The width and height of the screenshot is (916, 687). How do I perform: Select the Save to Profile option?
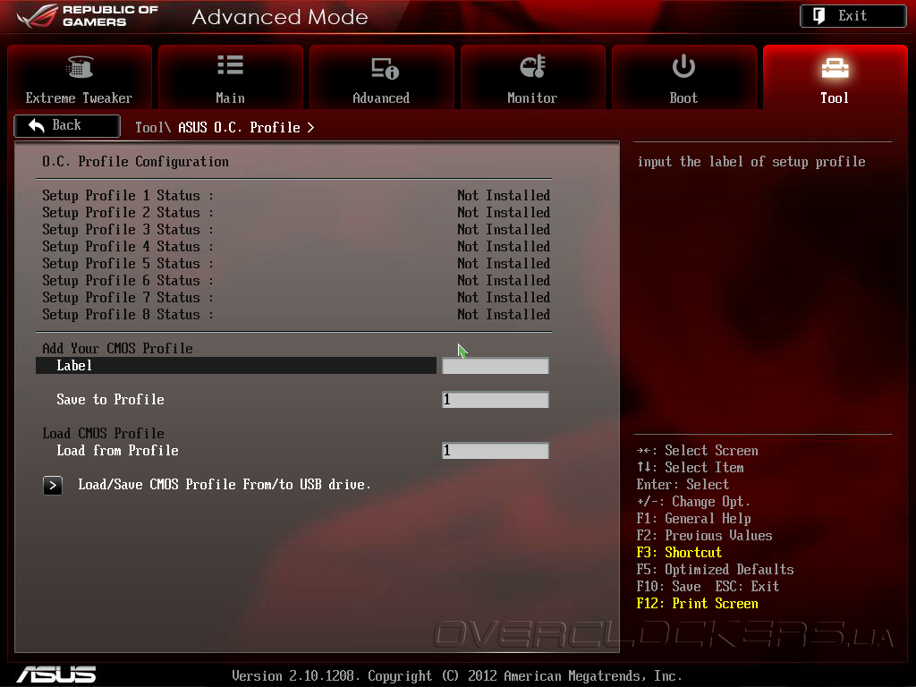pos(110,400)
